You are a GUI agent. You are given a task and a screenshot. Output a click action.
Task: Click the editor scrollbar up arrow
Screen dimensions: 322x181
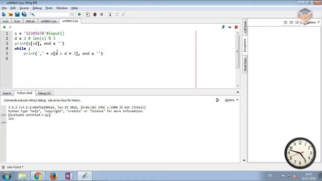[x=237, y=33]
